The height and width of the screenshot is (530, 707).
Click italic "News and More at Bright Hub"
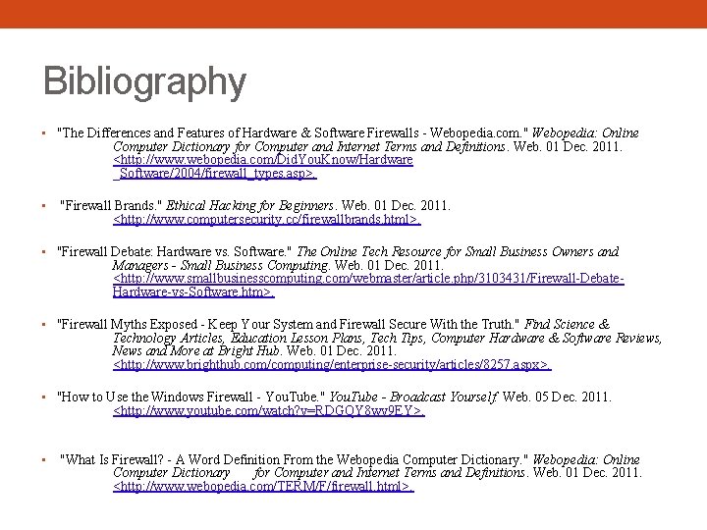196,350
